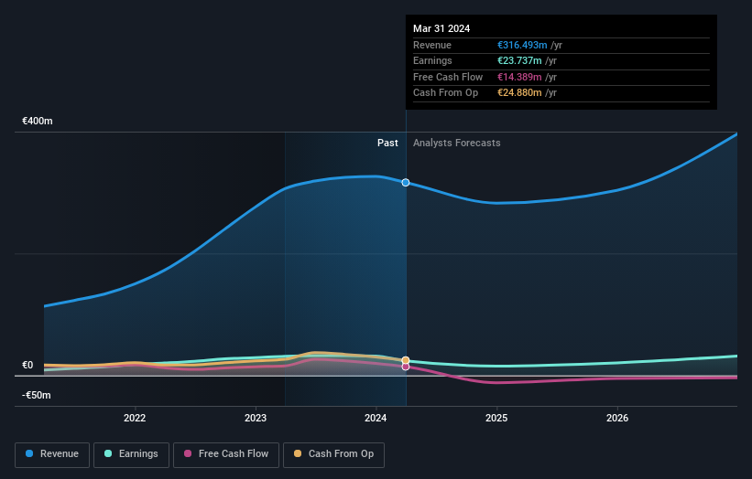Click the Cash From Op label in tooltip
Viewport: 752px width, 479px height.
[x=445, y=93]
